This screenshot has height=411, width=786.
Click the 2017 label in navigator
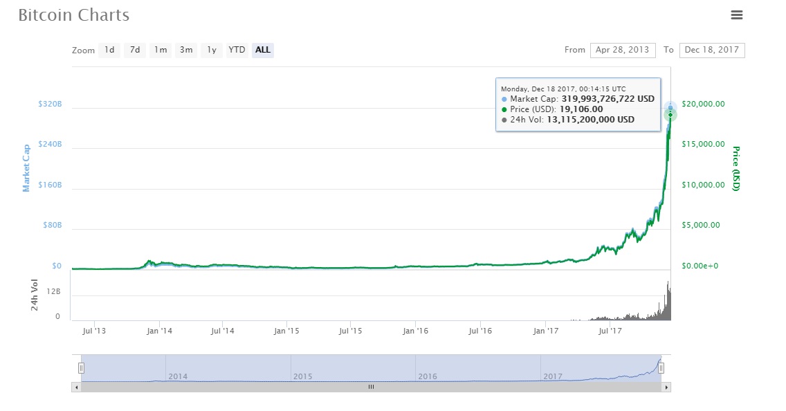[552, 376]
